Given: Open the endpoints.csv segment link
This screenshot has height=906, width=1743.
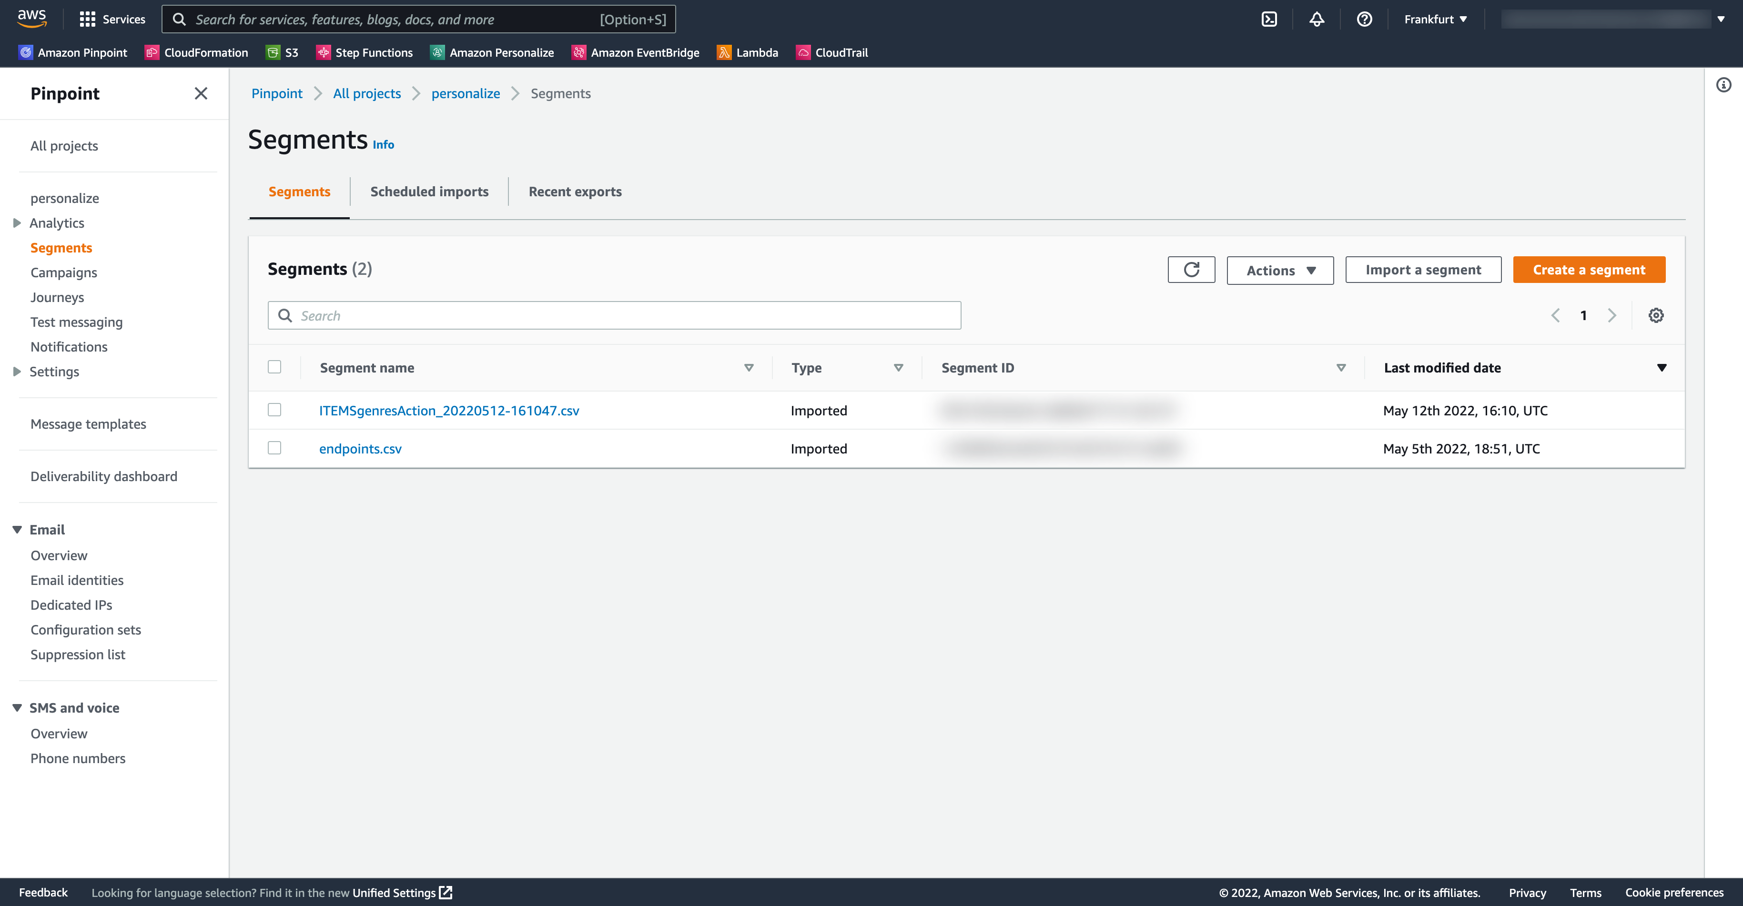Looking at the screenshot, I should (360, 449).
